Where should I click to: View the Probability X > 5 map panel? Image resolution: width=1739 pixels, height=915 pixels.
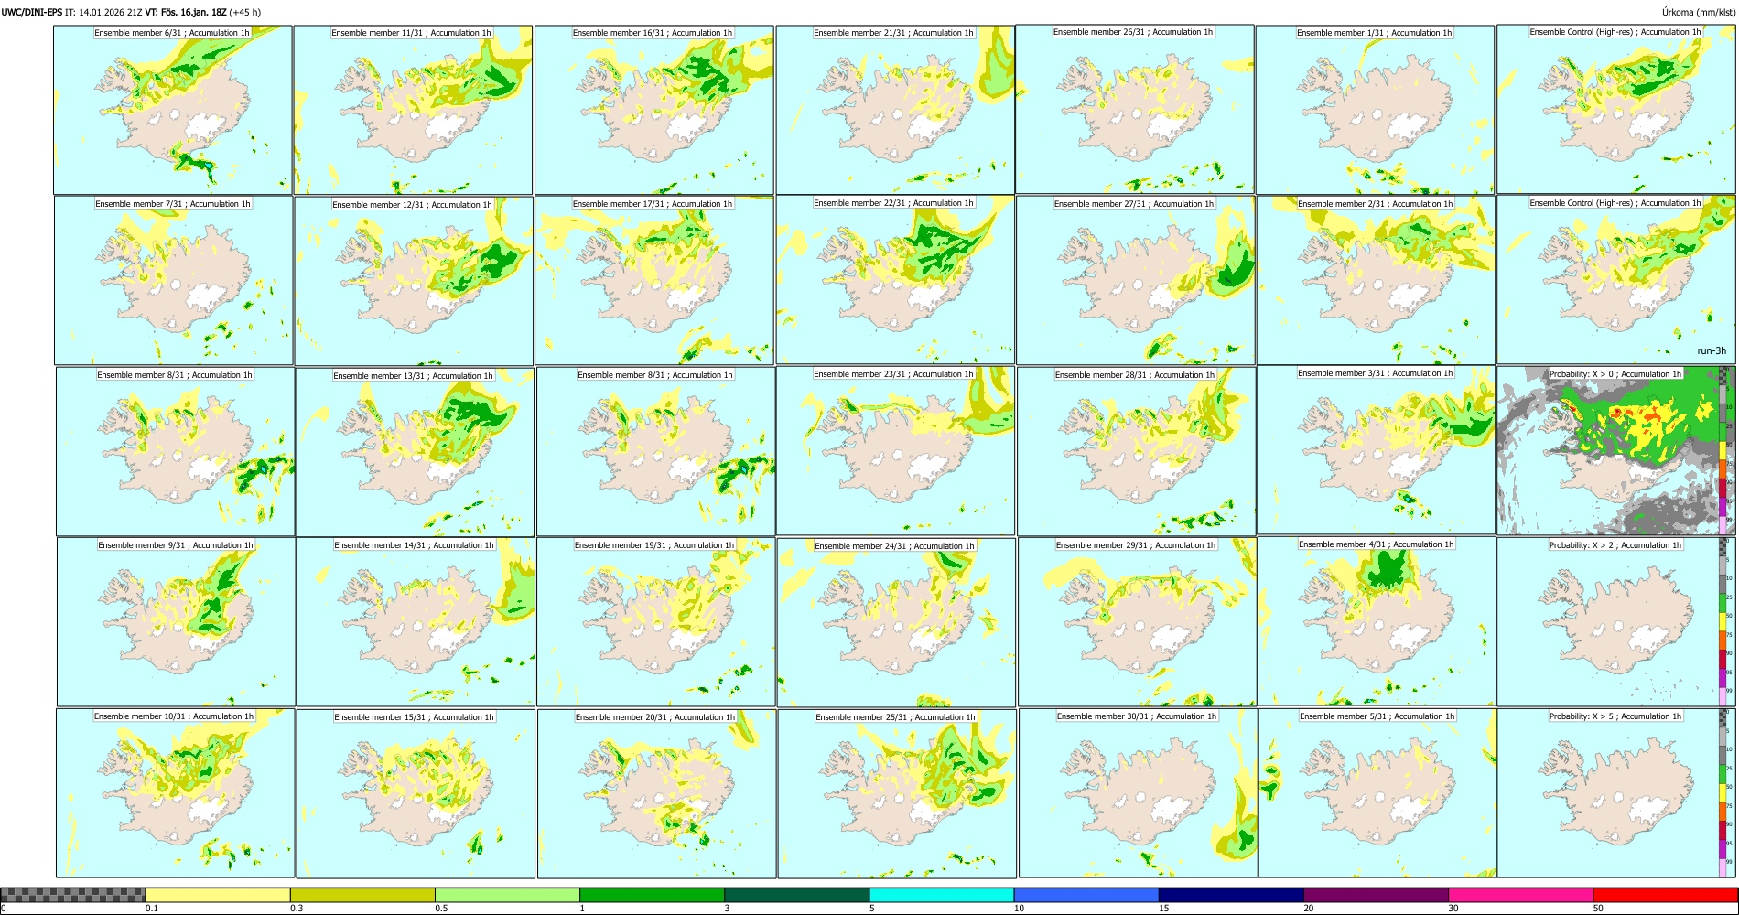point(1616,793)
